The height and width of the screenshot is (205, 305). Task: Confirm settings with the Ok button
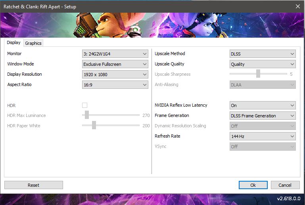coord(253,185)
